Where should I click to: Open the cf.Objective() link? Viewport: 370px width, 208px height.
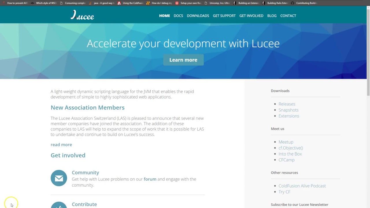(x=291, y=148)
